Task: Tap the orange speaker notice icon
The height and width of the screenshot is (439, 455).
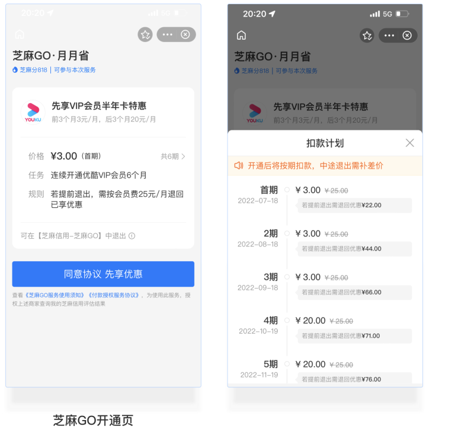Action: tap(239, 166)
